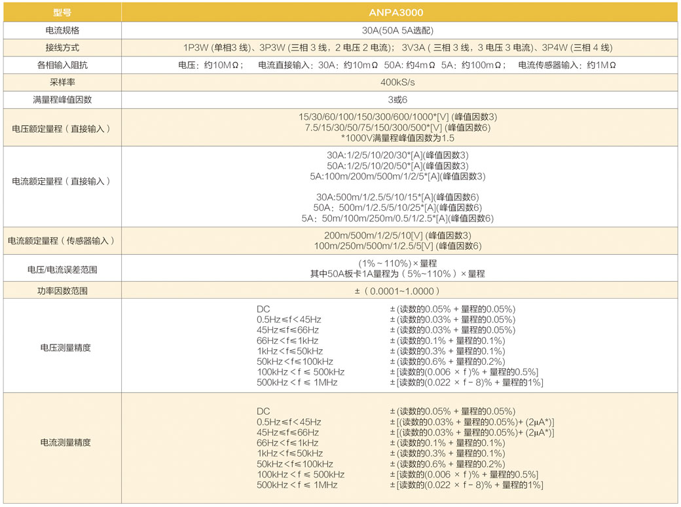Select the value '±（0.0001~1.0000）'
681x507 pixels.
[x=397, y=291]
